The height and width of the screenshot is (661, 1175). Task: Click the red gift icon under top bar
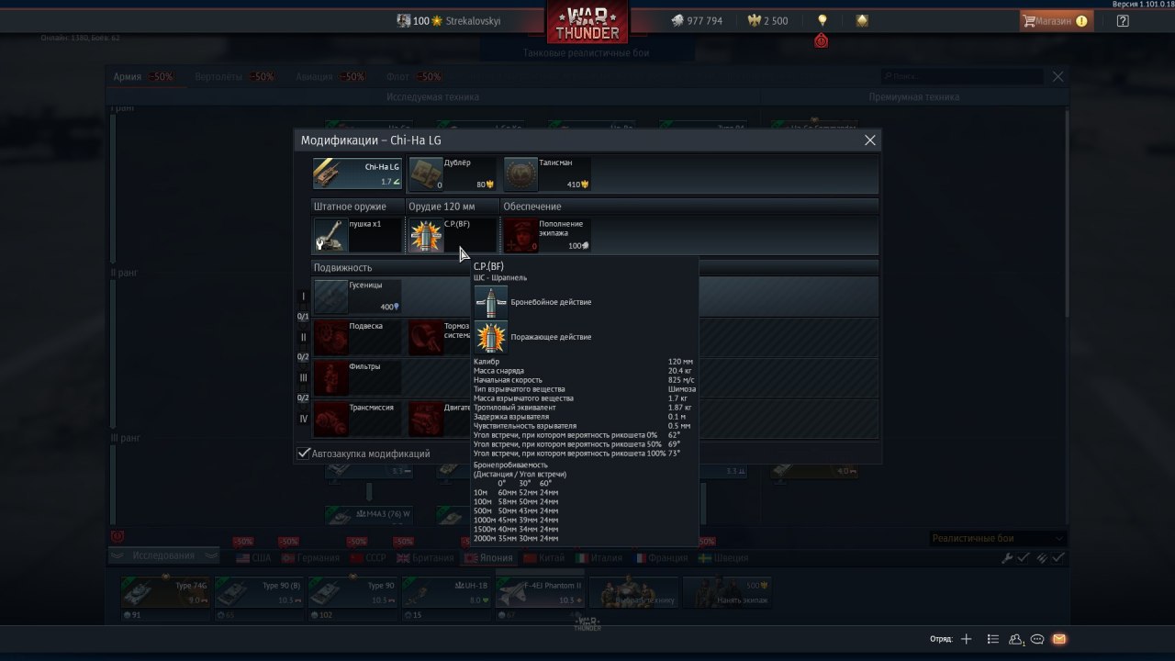[x=821, y=40]
